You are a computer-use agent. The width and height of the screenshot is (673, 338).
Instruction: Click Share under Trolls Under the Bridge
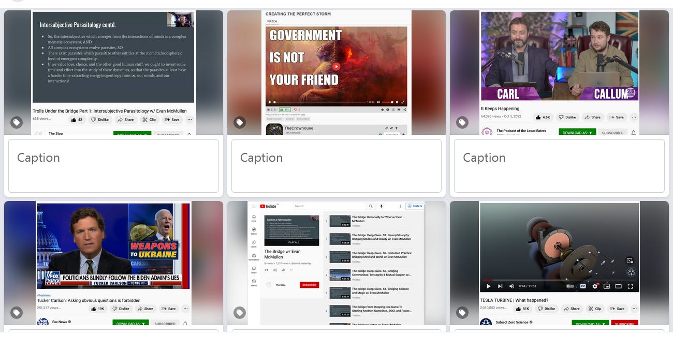point(125,119)
